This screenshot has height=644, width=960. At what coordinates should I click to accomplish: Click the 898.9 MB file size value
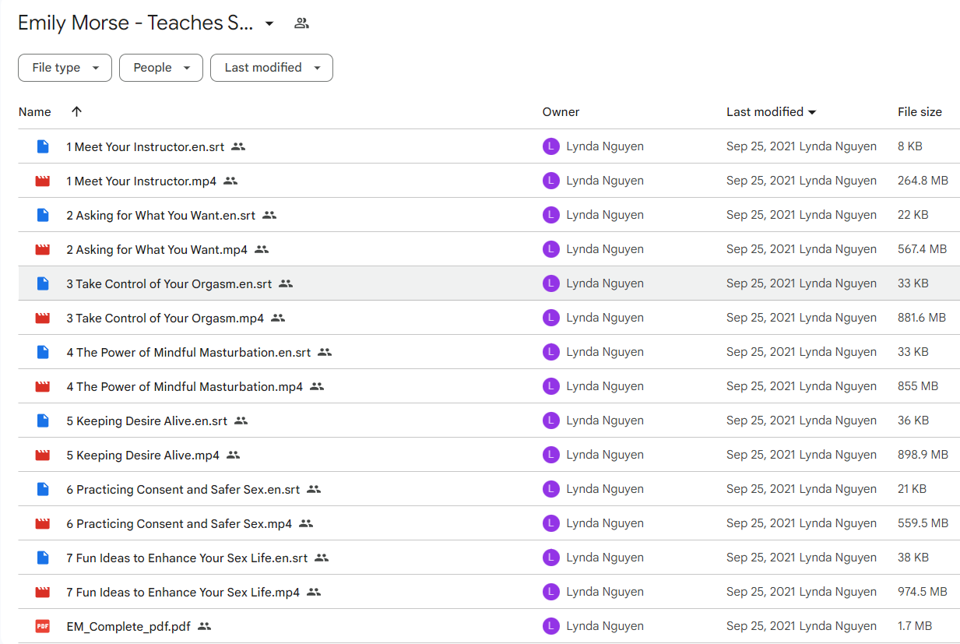(923, 455)
